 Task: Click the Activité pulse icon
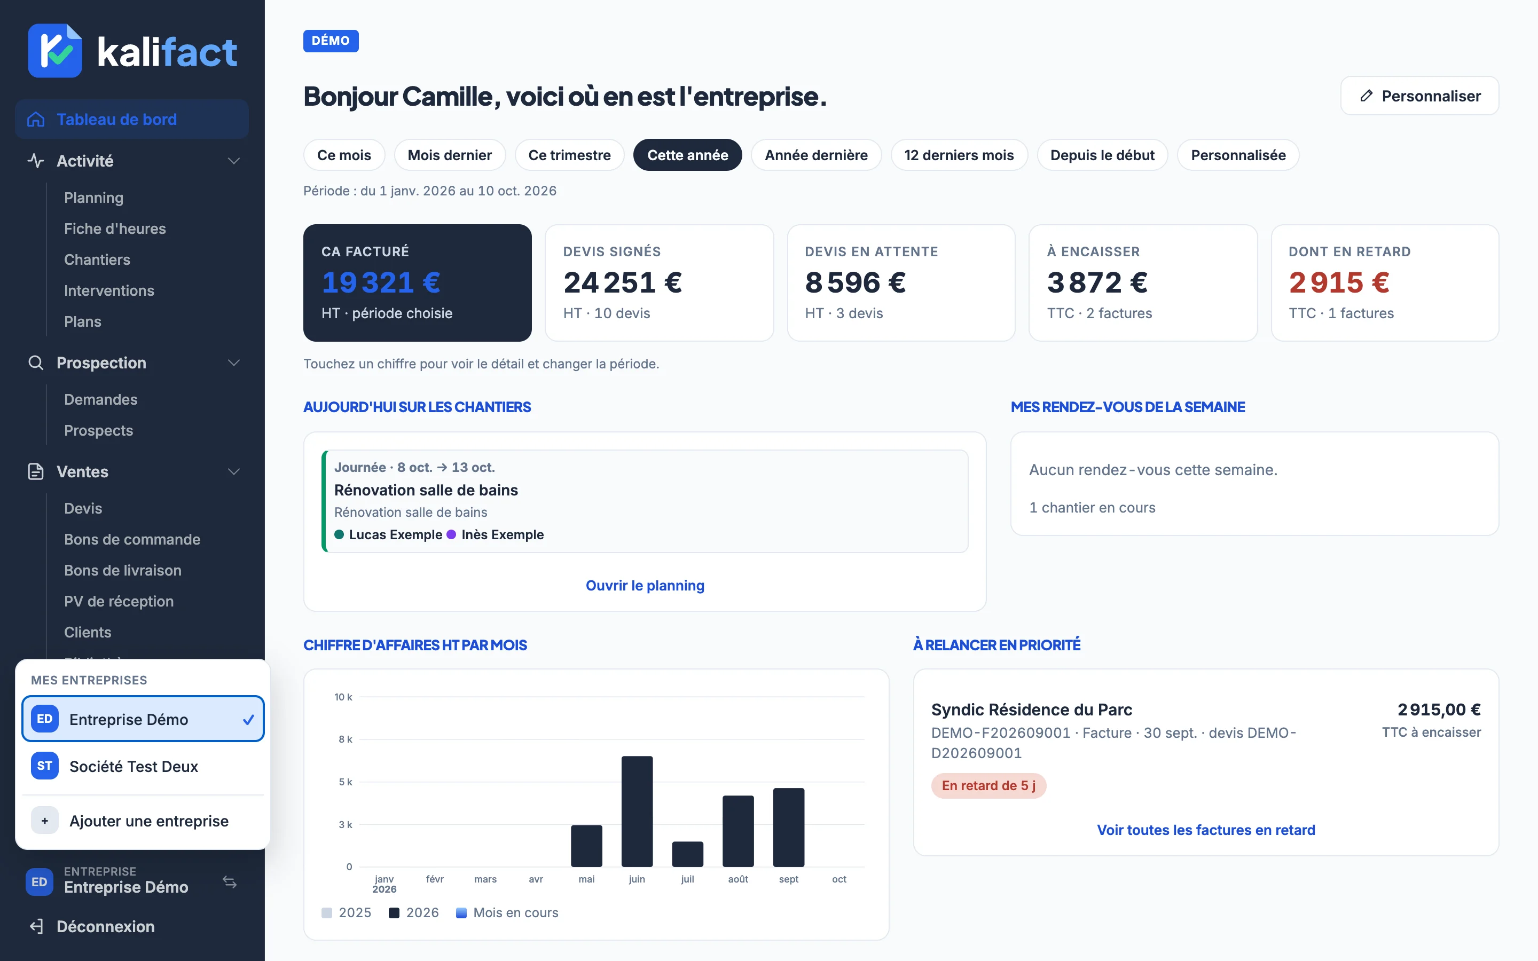pos(36,160)
